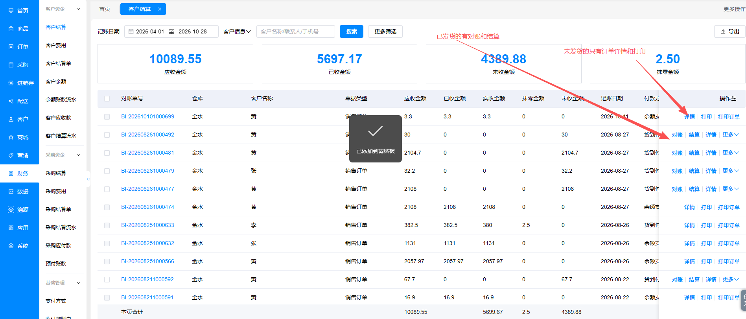Collapse the 基础管理 menu group
Viewport: 746px width, 319px height.
(x=78, y=283)
